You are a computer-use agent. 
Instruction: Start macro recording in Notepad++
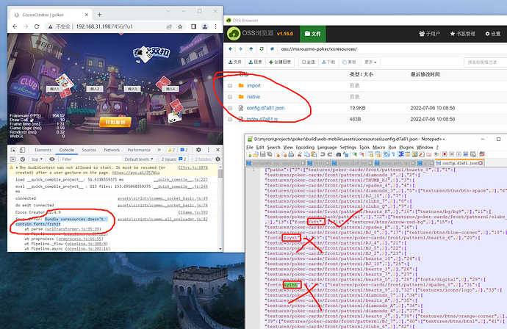(x=445, y=154)
